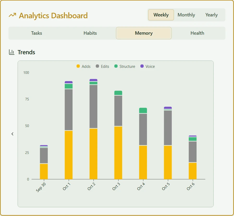Open the Habits tab
This screenshot has height=216, width=234.
(90, 33)
